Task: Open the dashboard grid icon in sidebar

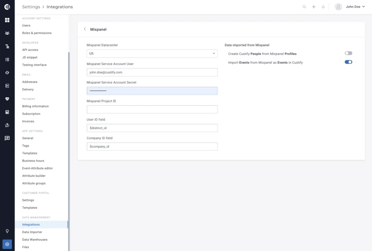Action: coord(7,20)
